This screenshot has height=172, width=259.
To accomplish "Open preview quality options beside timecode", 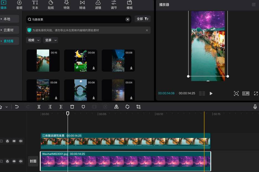I will 202,93.
